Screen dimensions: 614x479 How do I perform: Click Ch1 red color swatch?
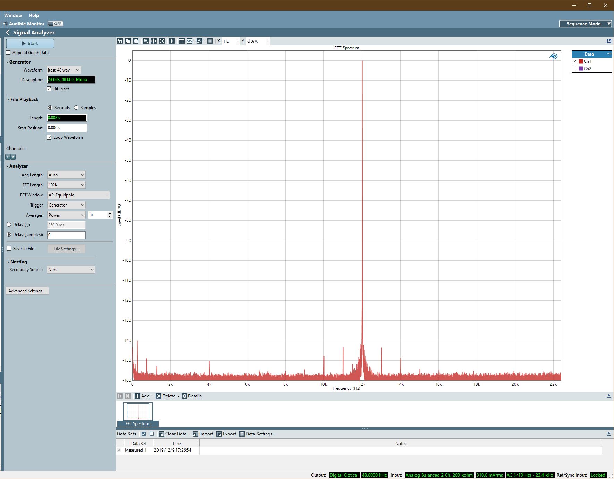pos(581,61)
